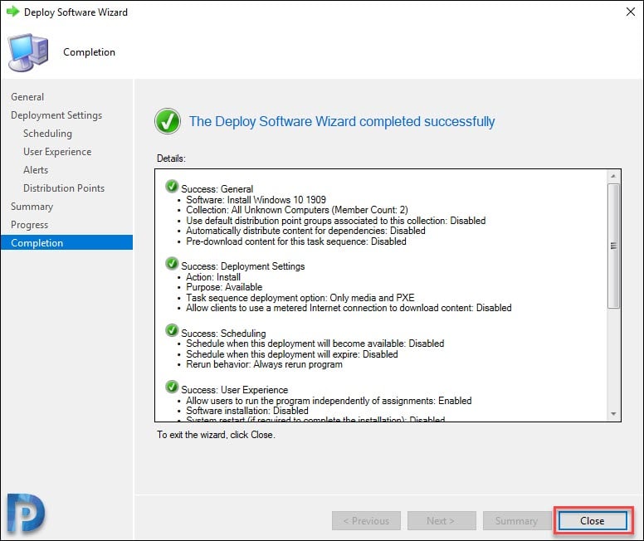Click 'metered Internet connection' line
Viewport: 644px width, 541px height.
pos(349,308)
